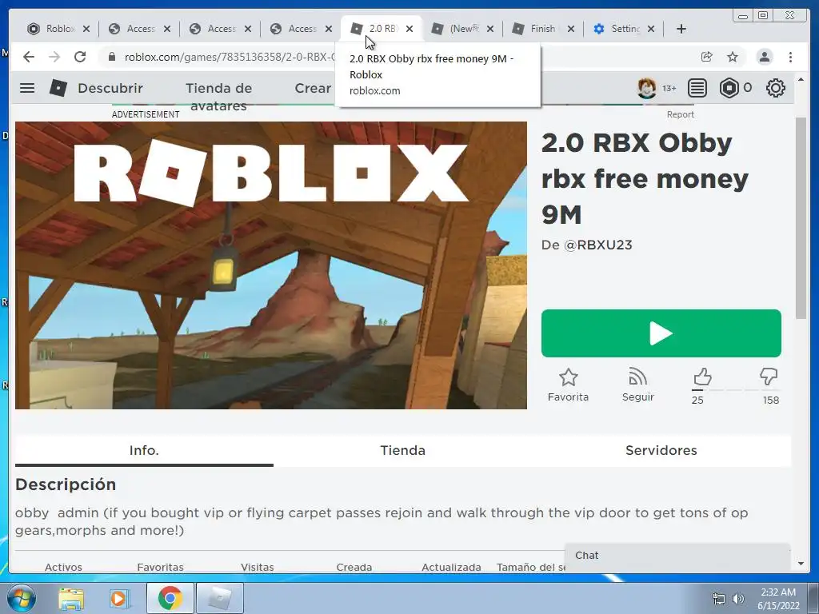Image resolution: width=819 pixels, height=614 pixels.
Task: Reload the current page
Action: pos(80,57)
